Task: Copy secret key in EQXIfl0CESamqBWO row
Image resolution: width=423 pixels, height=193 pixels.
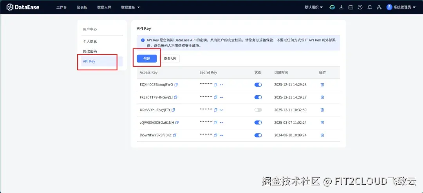Action: tap(215, 84)
